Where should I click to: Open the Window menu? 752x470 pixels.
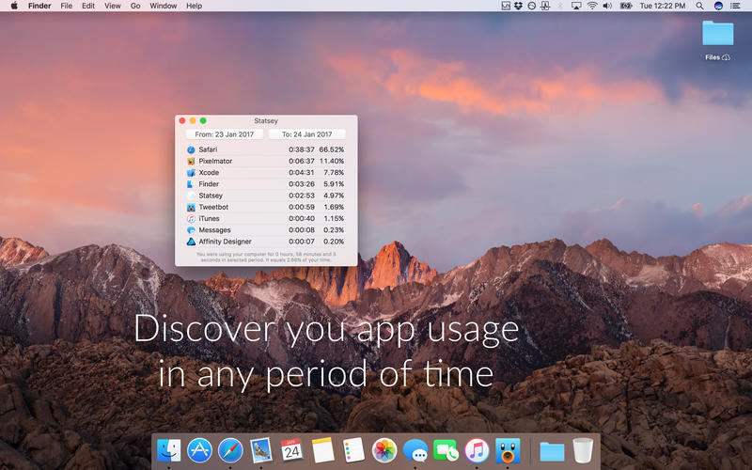163,6
